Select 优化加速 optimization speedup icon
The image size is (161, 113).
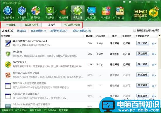pos(78,13)
